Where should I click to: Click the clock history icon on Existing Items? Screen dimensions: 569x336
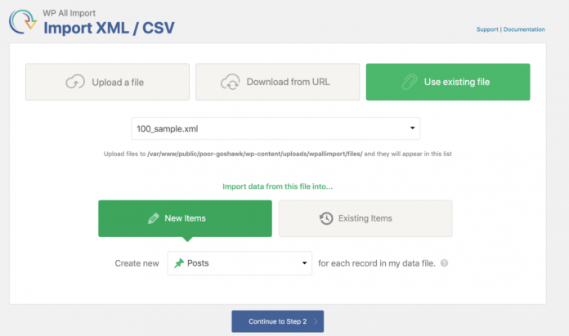[326, 218]
